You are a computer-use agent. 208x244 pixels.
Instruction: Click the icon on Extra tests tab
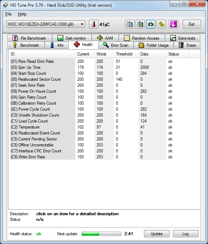click(x=173, y=38)
